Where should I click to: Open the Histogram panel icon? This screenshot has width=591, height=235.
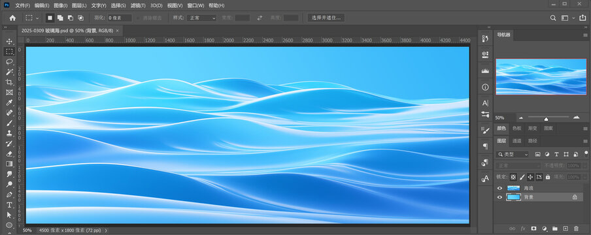(x=485, y=70)
